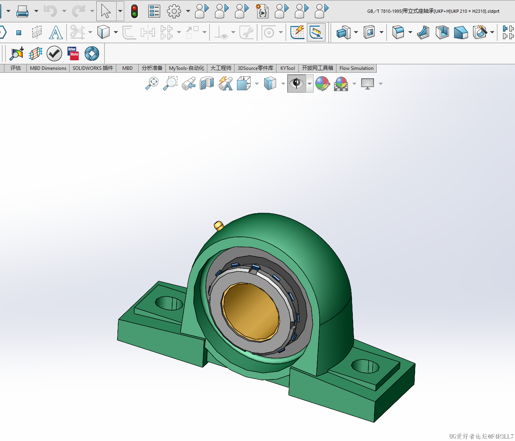The image size is (515, 441).
Task: Click the Redo arrow icon
Action: click(x=78, y=11)
